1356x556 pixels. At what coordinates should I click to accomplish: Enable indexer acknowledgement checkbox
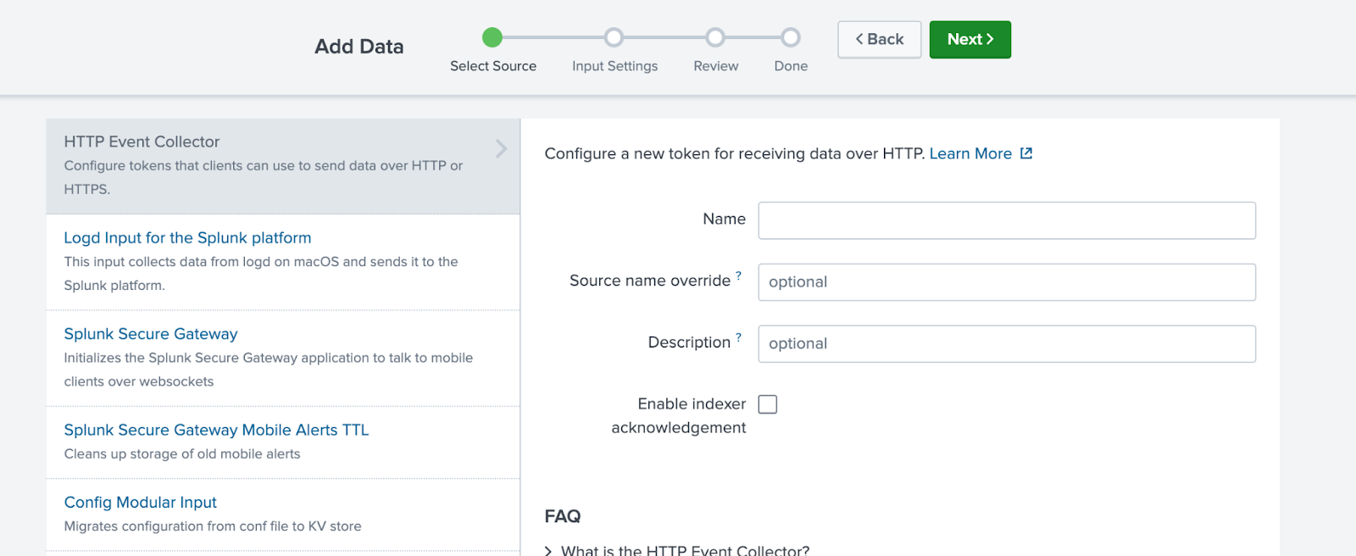coord(768,404)
